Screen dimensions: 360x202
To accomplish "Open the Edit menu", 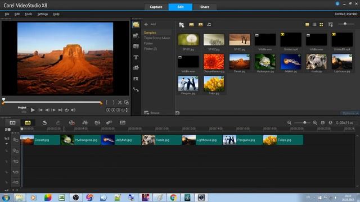I will pyautogui.click(x=17, y=14).
